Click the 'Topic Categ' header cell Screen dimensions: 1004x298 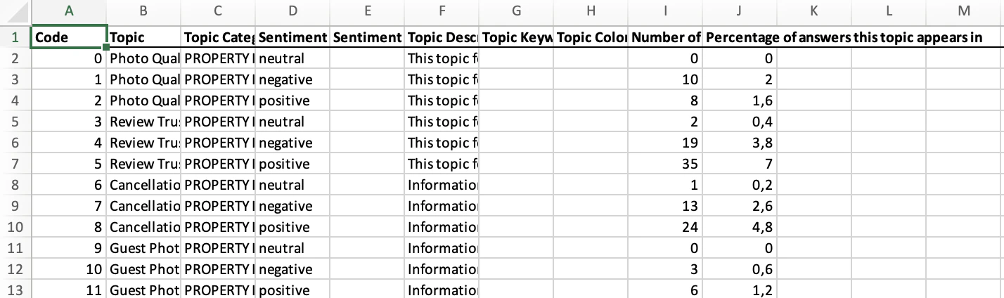point(218,37)
